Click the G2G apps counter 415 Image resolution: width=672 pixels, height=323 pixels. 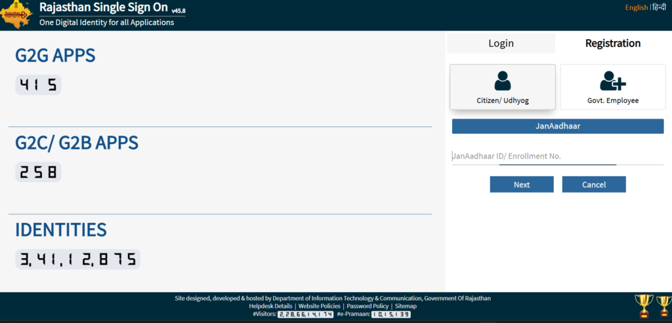click(x=38, y=85)
